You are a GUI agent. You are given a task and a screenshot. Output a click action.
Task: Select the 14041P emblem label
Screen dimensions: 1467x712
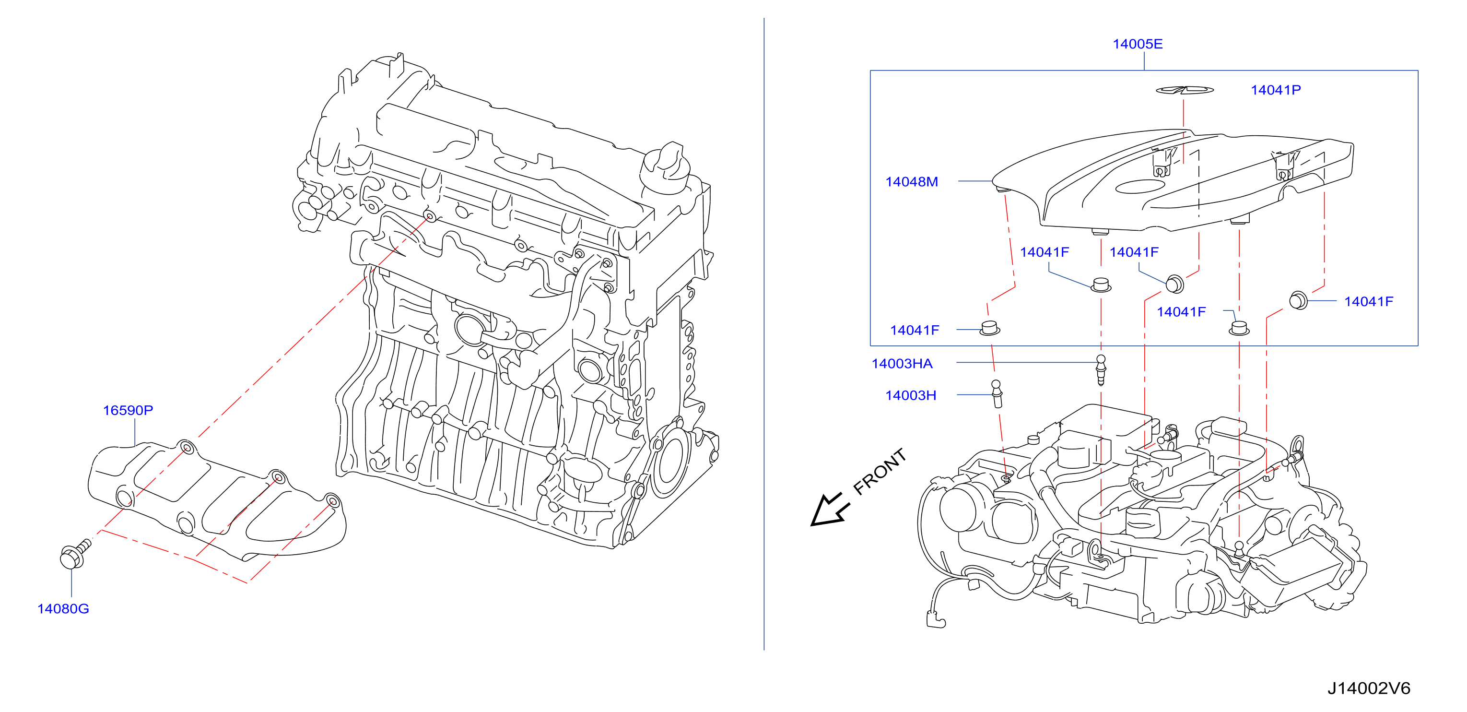(x=1275, y=90)
